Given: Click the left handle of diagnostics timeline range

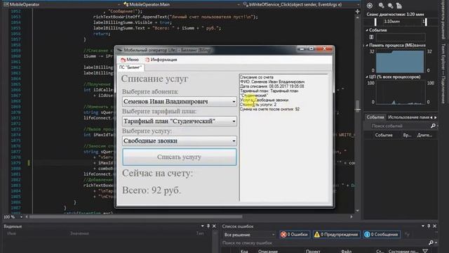Looking at the screenshot, I should [x=375, y=22].
